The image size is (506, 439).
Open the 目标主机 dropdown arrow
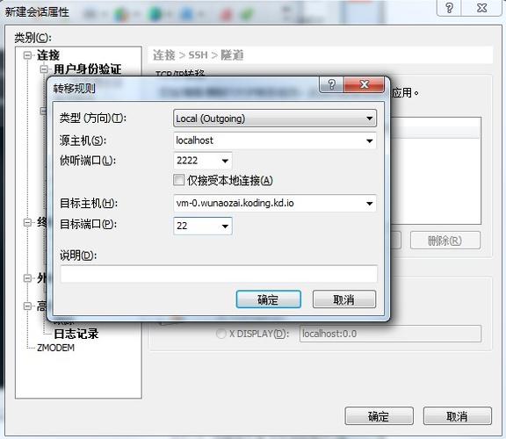click(x=370, y=203)
